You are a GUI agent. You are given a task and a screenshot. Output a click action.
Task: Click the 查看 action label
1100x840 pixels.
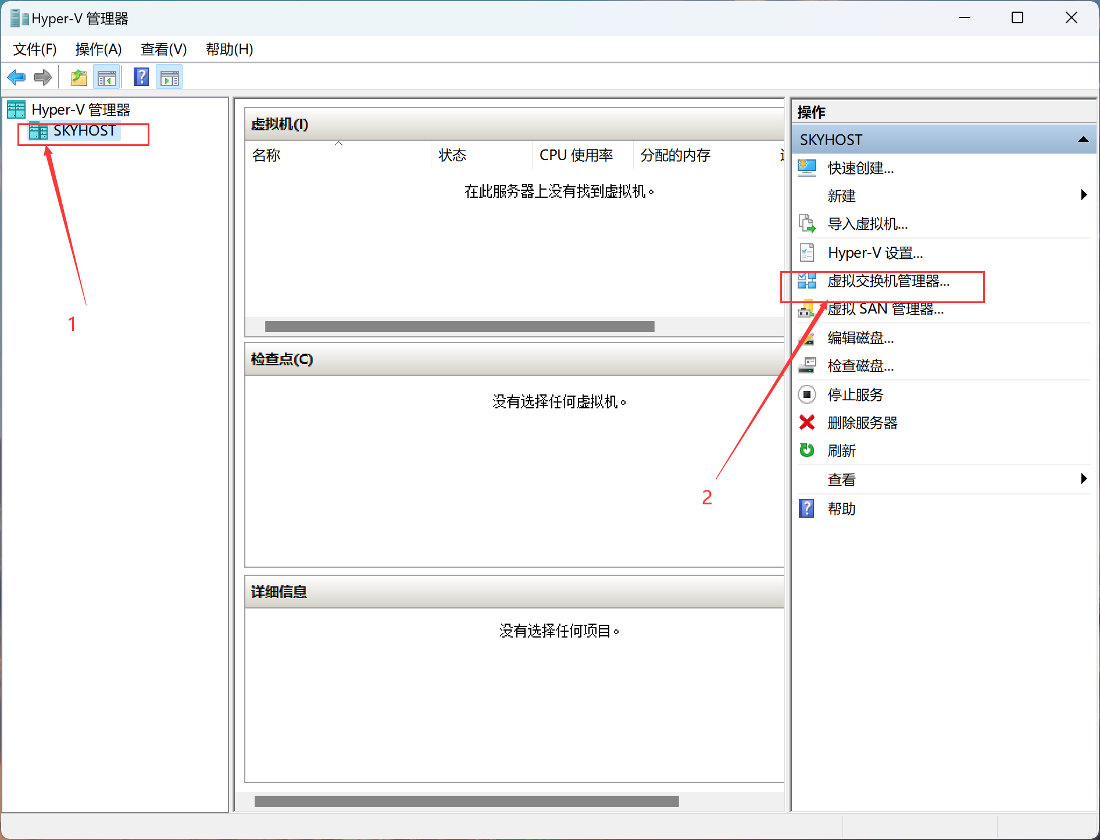[842, 479]
